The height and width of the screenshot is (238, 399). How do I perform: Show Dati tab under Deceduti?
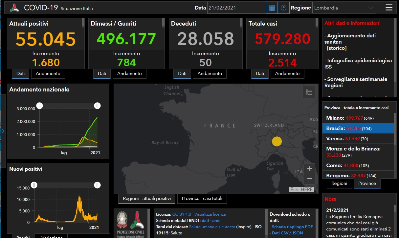(x=182, y=74)
